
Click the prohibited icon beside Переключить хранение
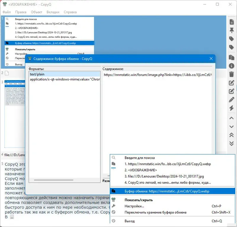113,212
